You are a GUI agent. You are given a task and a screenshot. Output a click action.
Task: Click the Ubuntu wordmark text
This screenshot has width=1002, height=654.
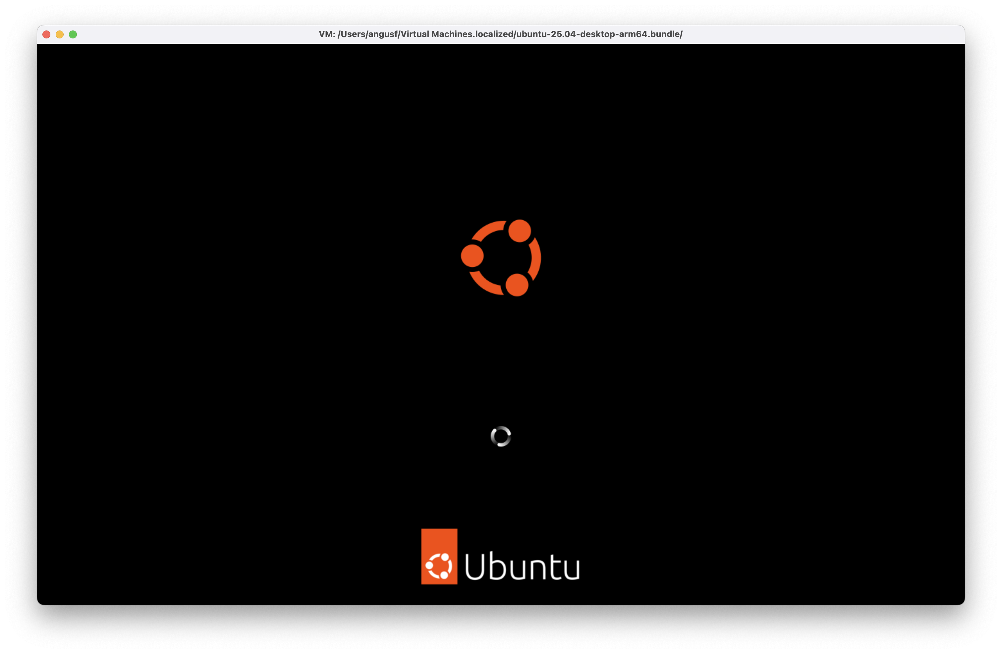tap(522, 567)
